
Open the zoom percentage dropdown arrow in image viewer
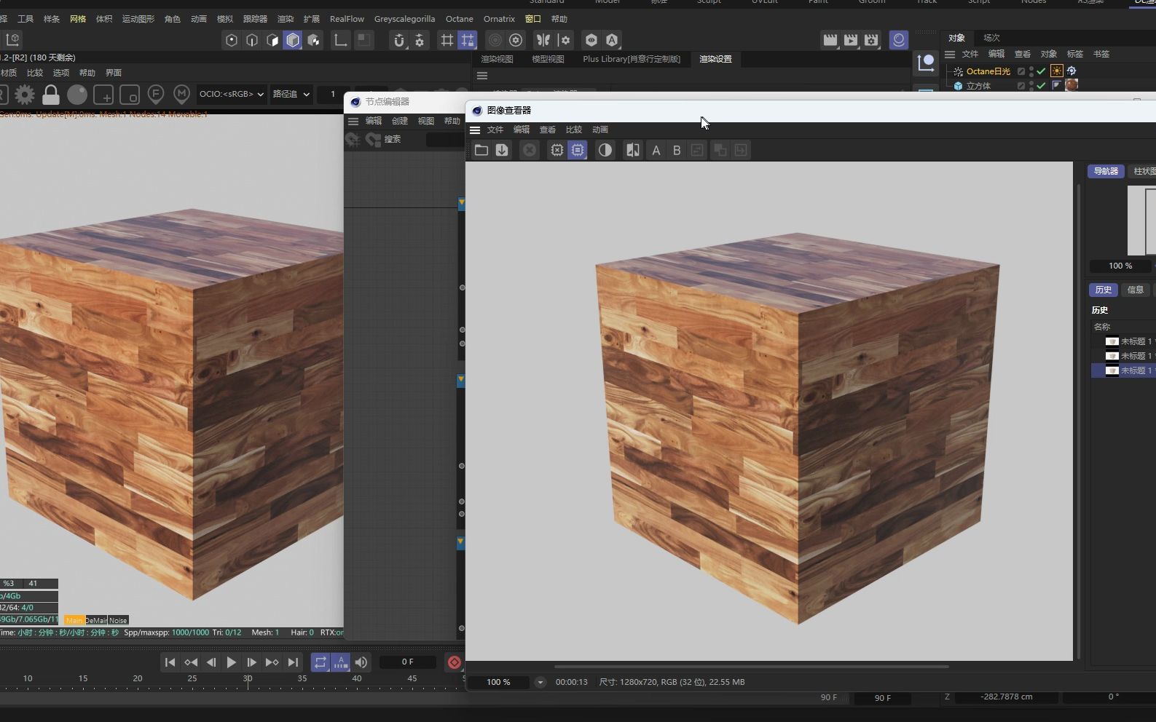pyautogui.click(x=540, y=682)
